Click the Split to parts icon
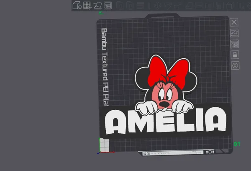 130,5
